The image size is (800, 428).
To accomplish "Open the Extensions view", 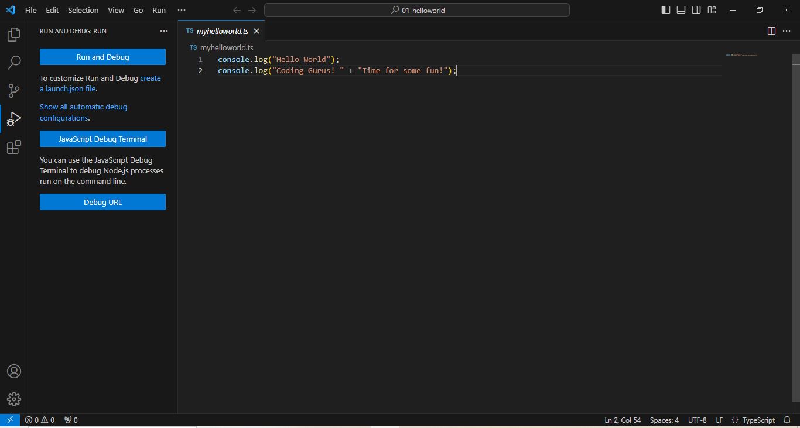I will pyautogui.click(x=13, y=148).
